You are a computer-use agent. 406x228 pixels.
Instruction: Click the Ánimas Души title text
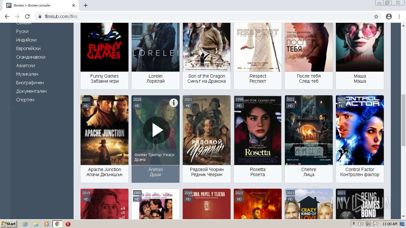tap(155, 172)
